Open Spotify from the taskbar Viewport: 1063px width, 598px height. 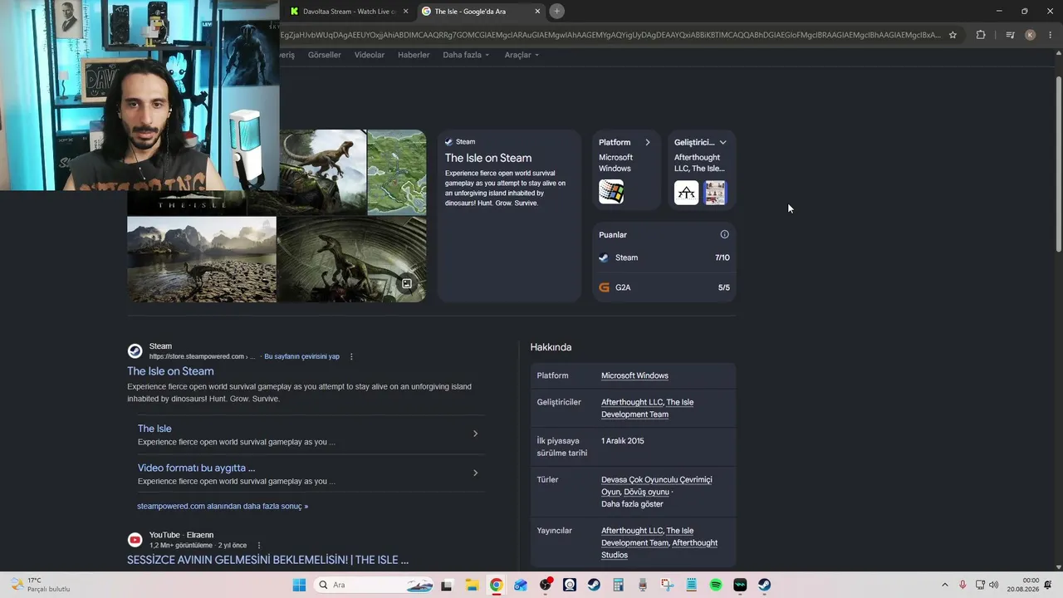pos(716,585)
